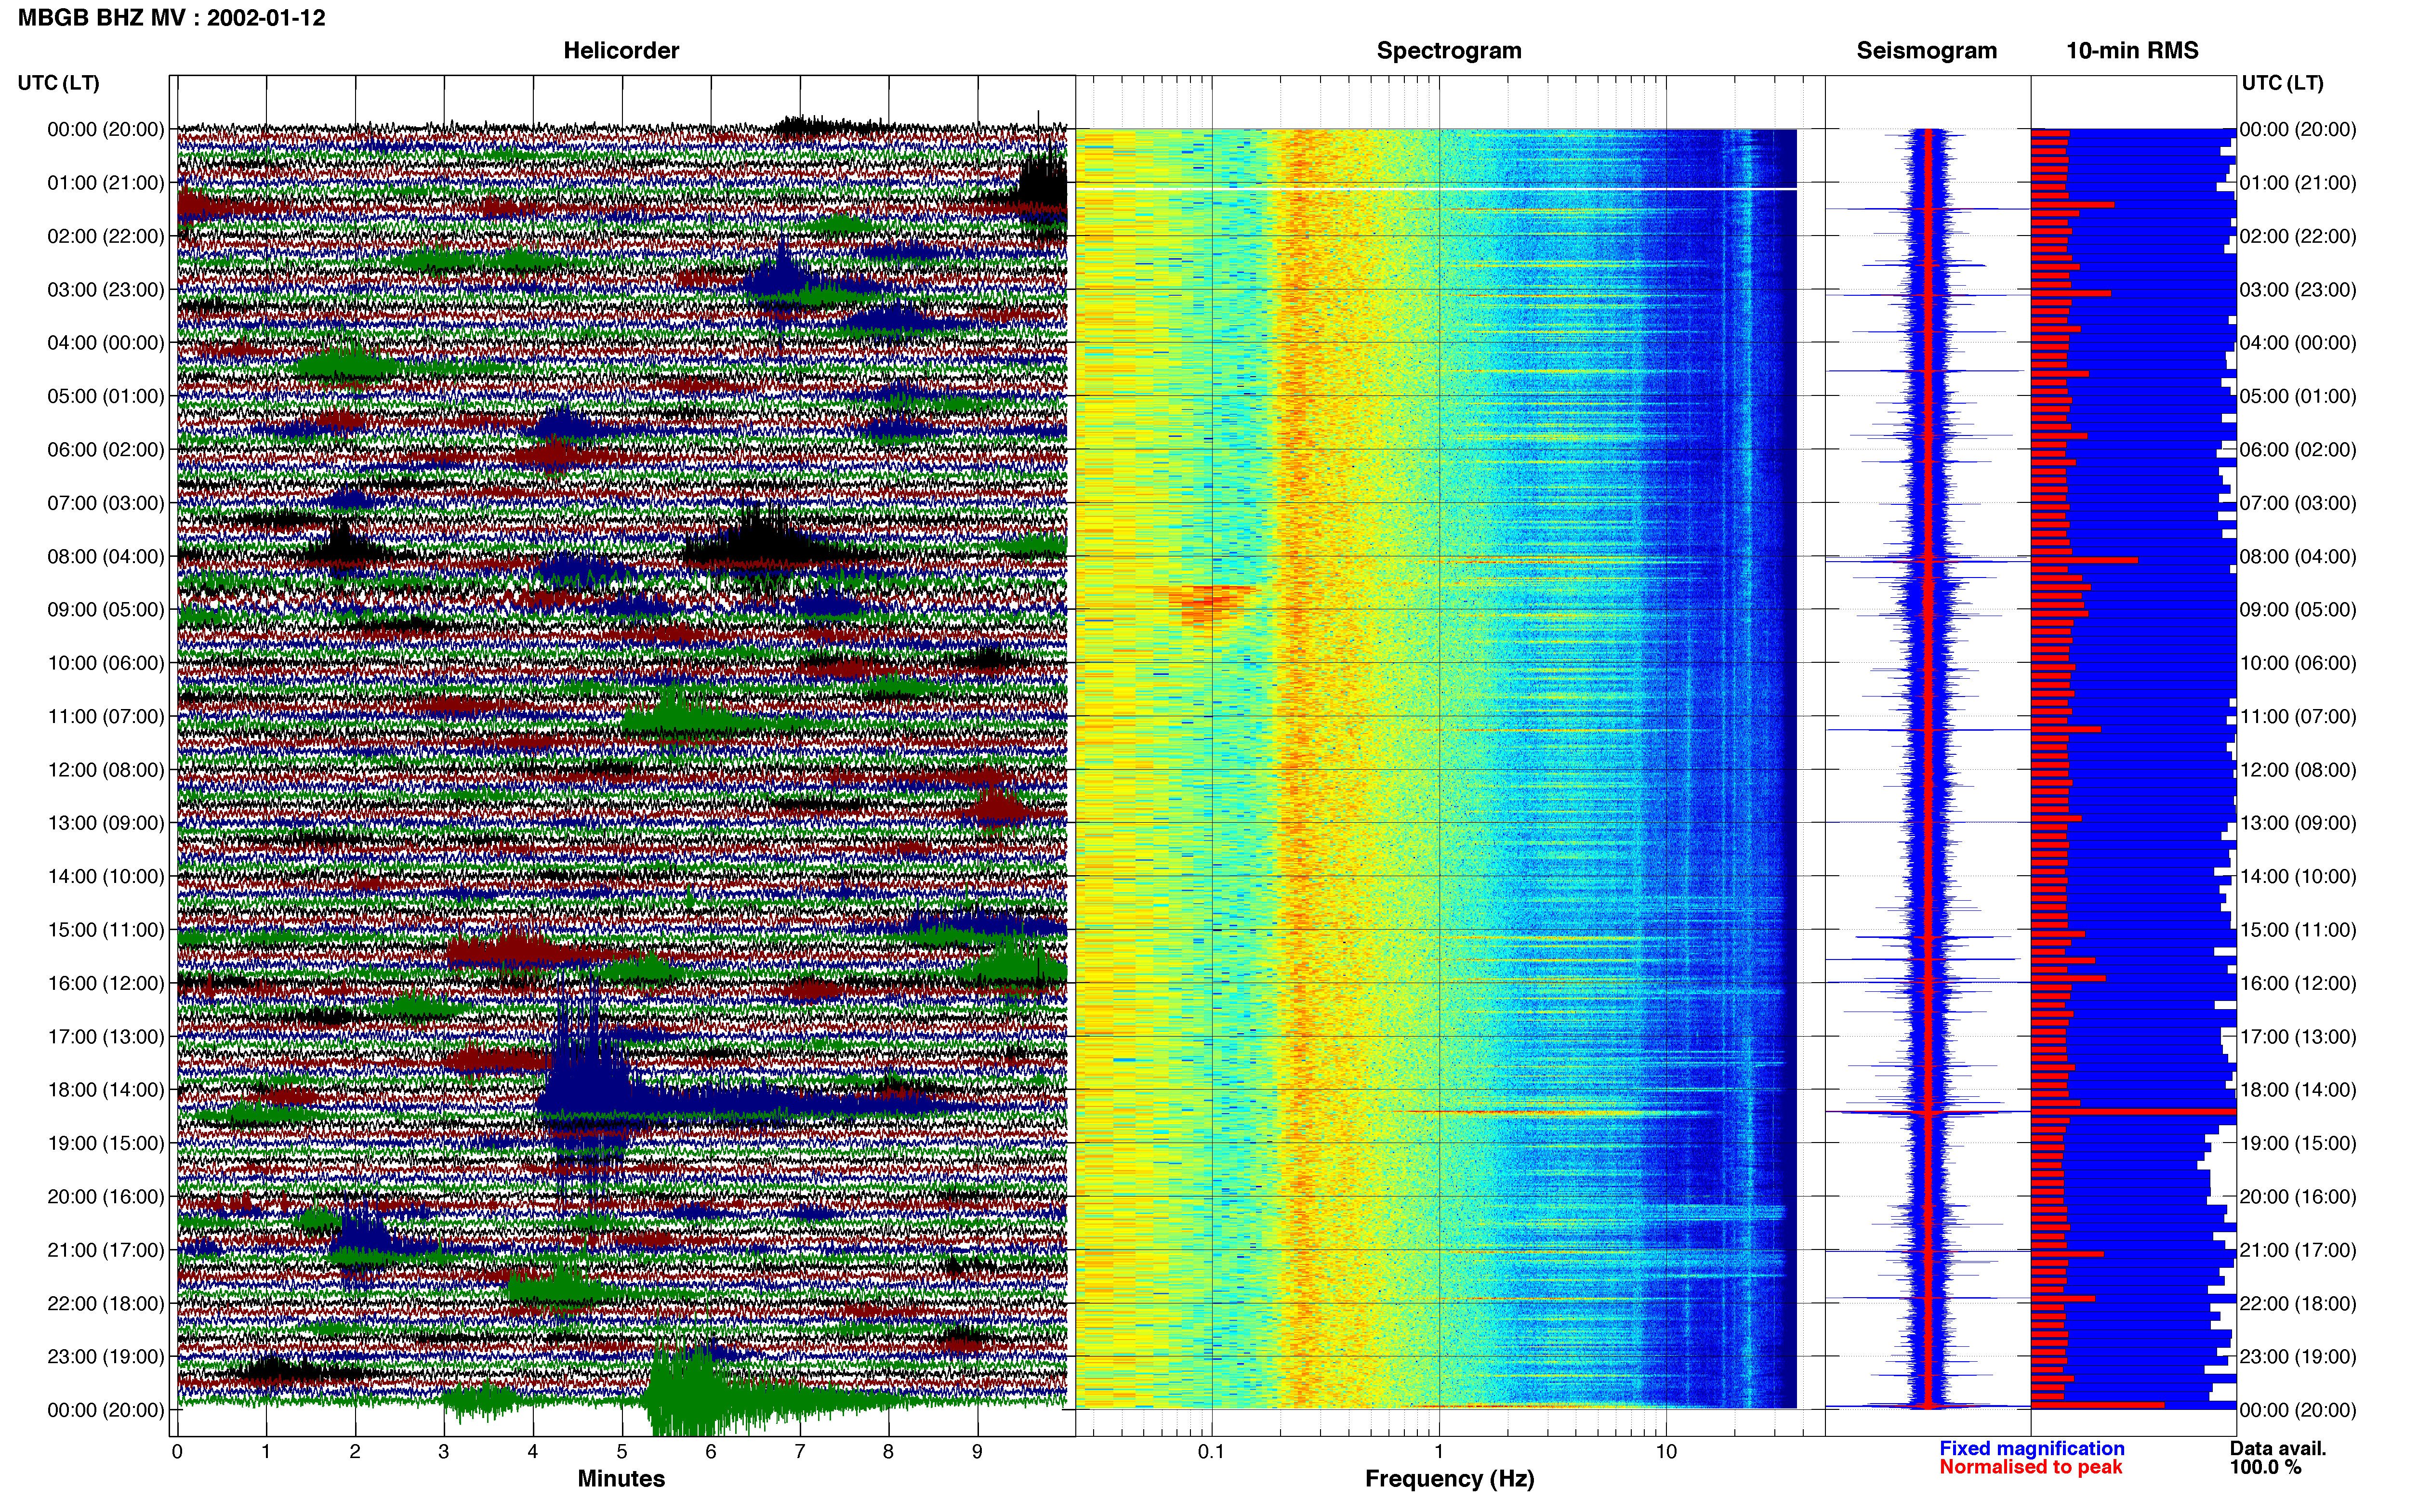Click the '9' minutes tick label
2418x1512 pixels.
tap(977, 1451)
